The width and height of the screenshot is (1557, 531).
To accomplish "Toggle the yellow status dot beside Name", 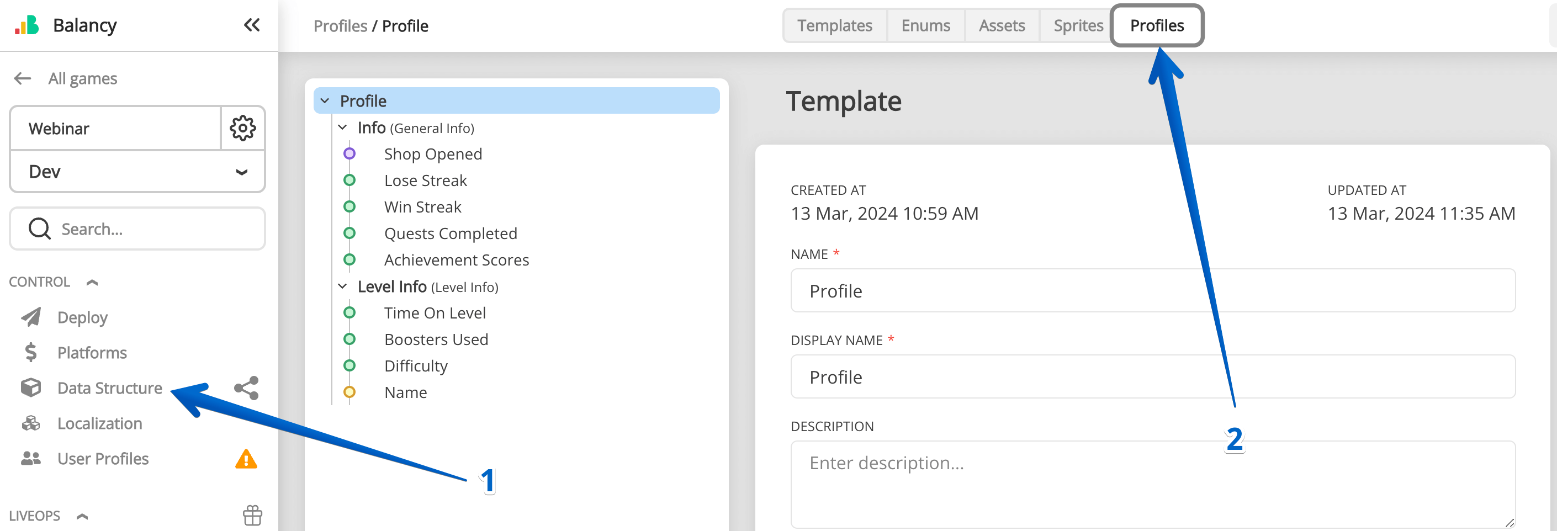I will (x=350, y=391).
